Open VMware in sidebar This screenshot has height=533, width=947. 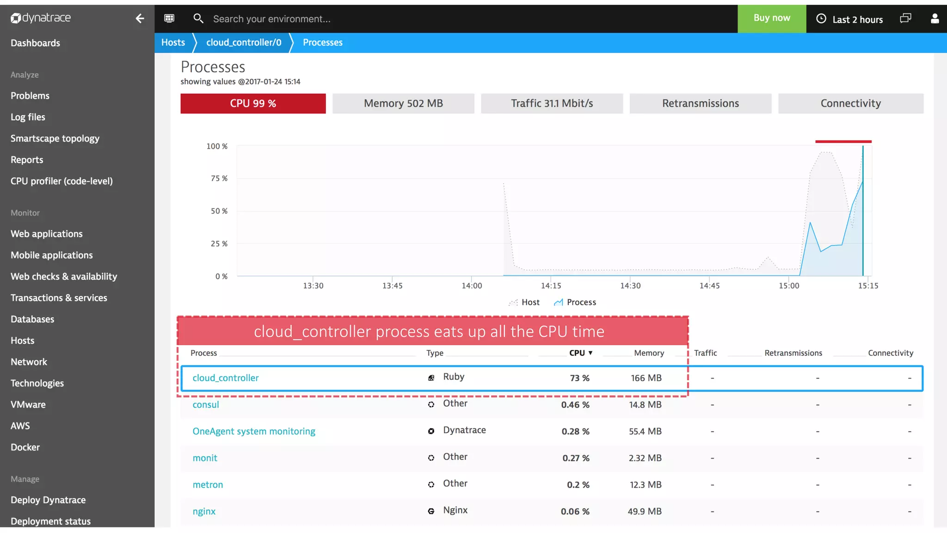click(x=28, y=404)
